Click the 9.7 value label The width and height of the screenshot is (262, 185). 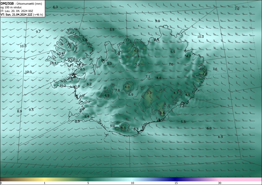point(38,32)
